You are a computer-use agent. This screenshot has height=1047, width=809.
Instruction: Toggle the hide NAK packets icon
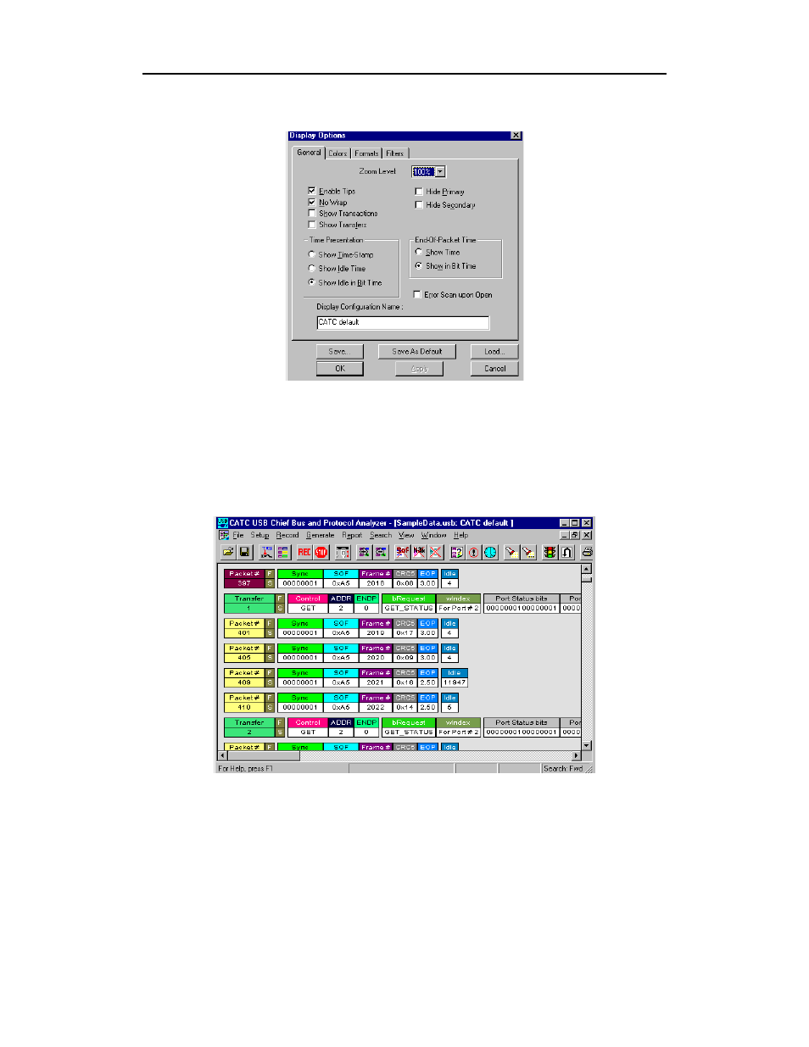point(419,552)
